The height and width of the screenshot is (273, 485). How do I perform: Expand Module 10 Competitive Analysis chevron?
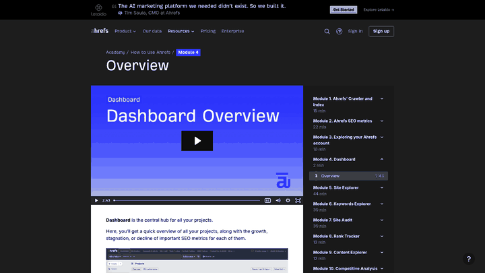382,269
